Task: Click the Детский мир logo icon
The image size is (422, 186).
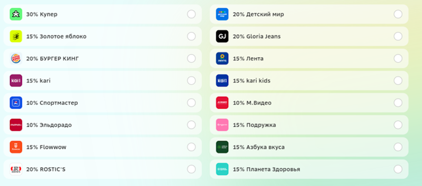Action: [222, 14]
